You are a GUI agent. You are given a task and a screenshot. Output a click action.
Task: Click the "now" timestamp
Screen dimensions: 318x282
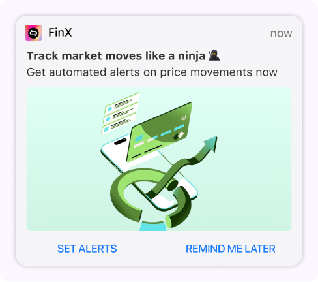[281, 33]
